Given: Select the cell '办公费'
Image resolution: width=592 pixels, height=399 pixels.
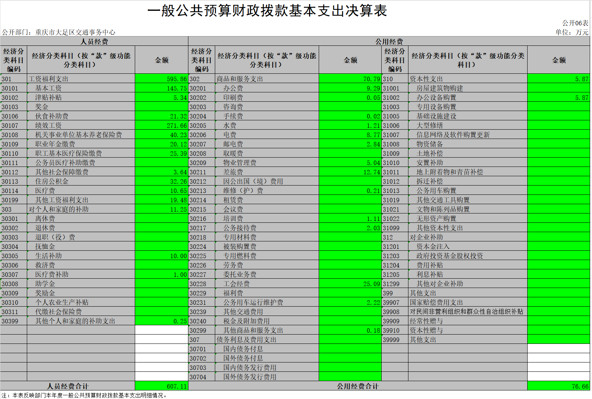Looking at the screenshot, I should coord(267,88).
